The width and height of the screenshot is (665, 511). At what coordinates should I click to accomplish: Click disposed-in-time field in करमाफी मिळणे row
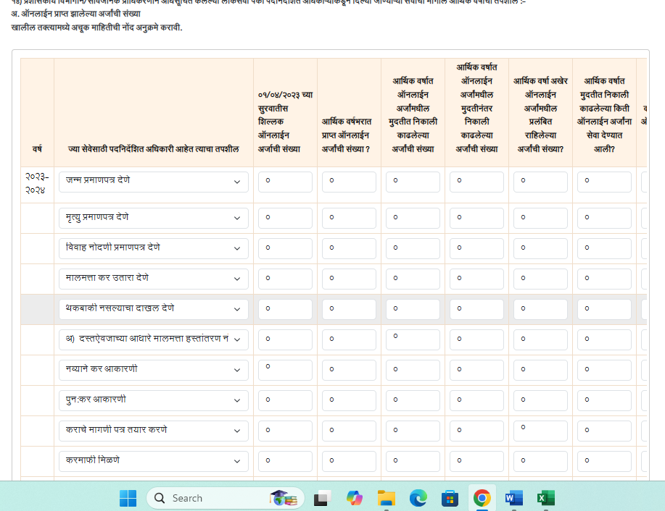(x=413, y=462)
